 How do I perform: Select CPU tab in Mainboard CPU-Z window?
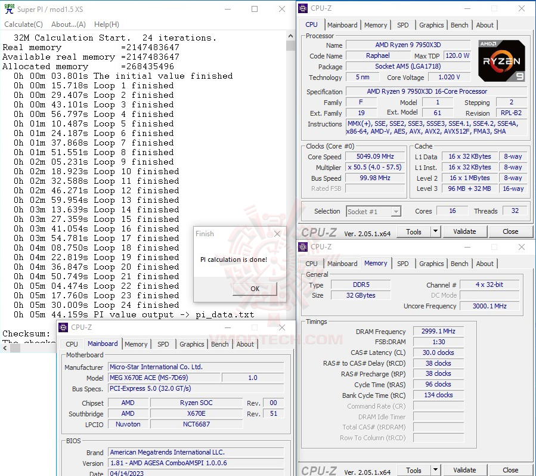(72, 344)
